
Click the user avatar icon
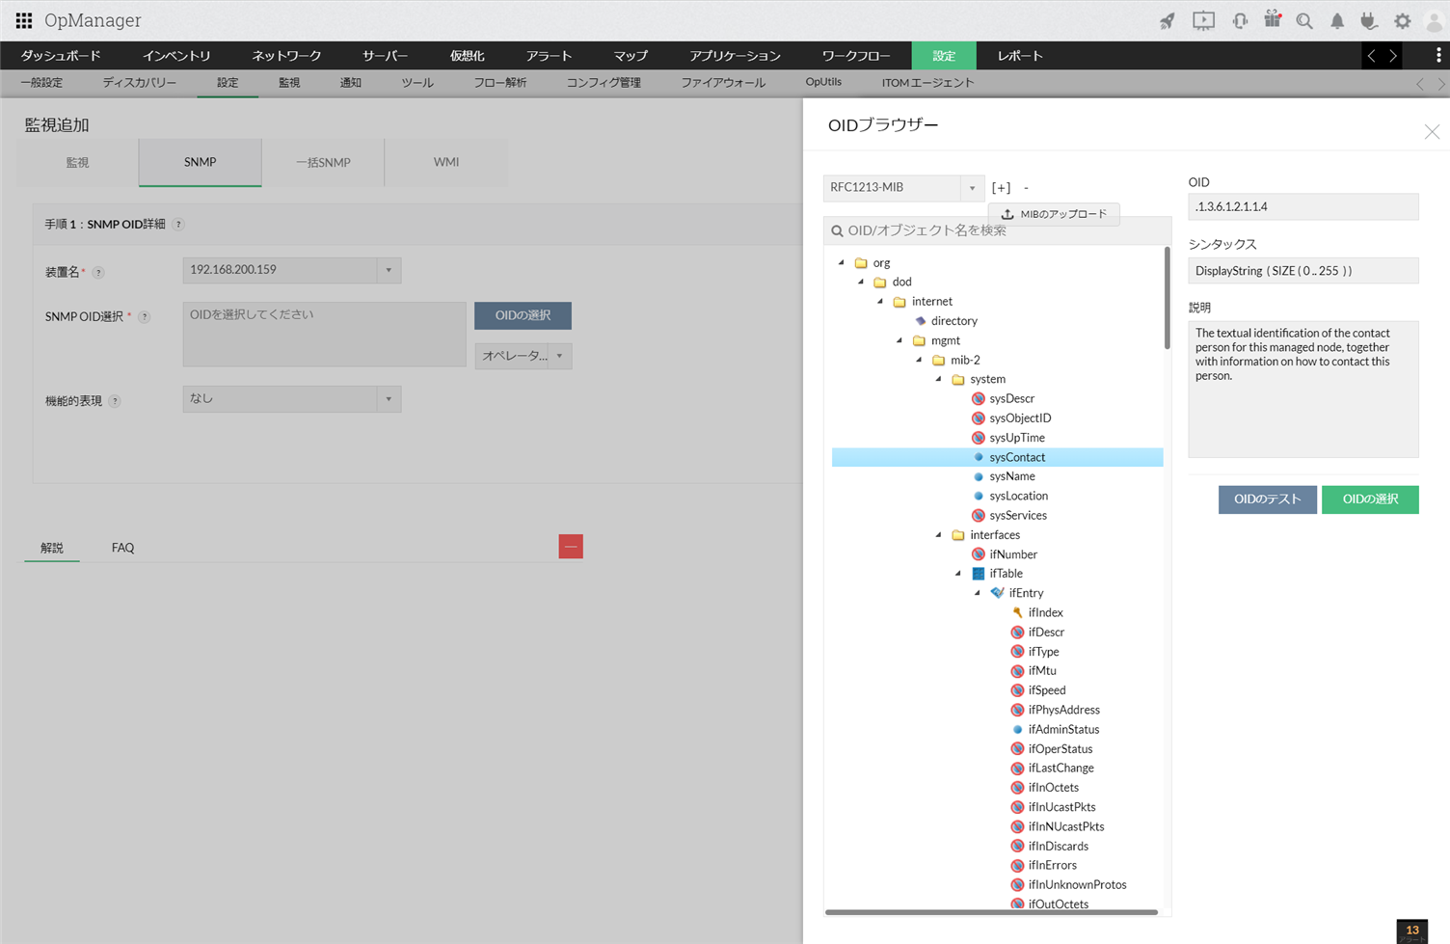pos(1435,21)
